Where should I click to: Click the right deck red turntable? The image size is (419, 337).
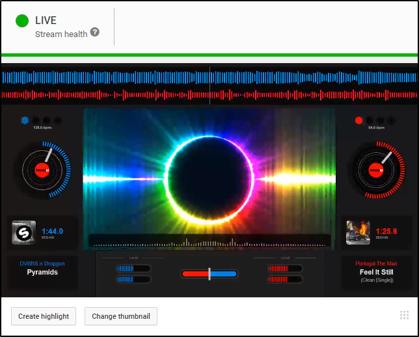coord(376,170)
